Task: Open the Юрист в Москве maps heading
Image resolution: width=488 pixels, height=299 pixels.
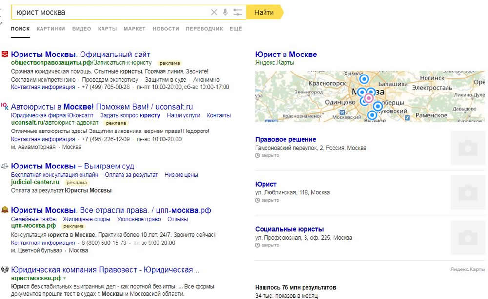Action: [x=286, y=54]
